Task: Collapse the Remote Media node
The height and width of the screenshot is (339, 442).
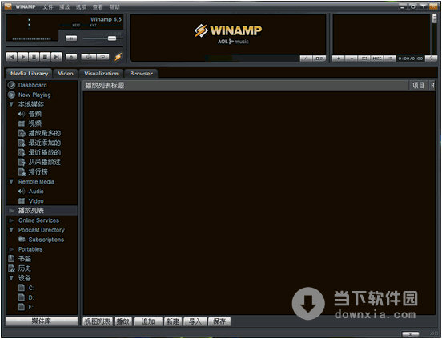Action: pos(11,182)
